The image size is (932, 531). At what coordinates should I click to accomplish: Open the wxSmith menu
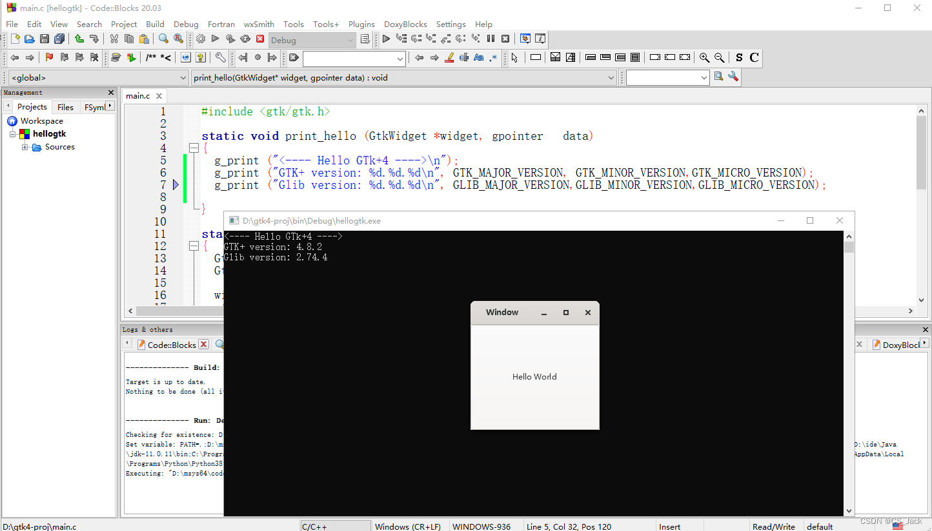[x=259, y=24]
